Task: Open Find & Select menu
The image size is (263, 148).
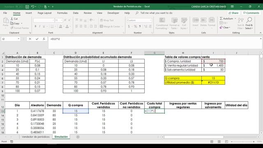Action: (249, 23)
